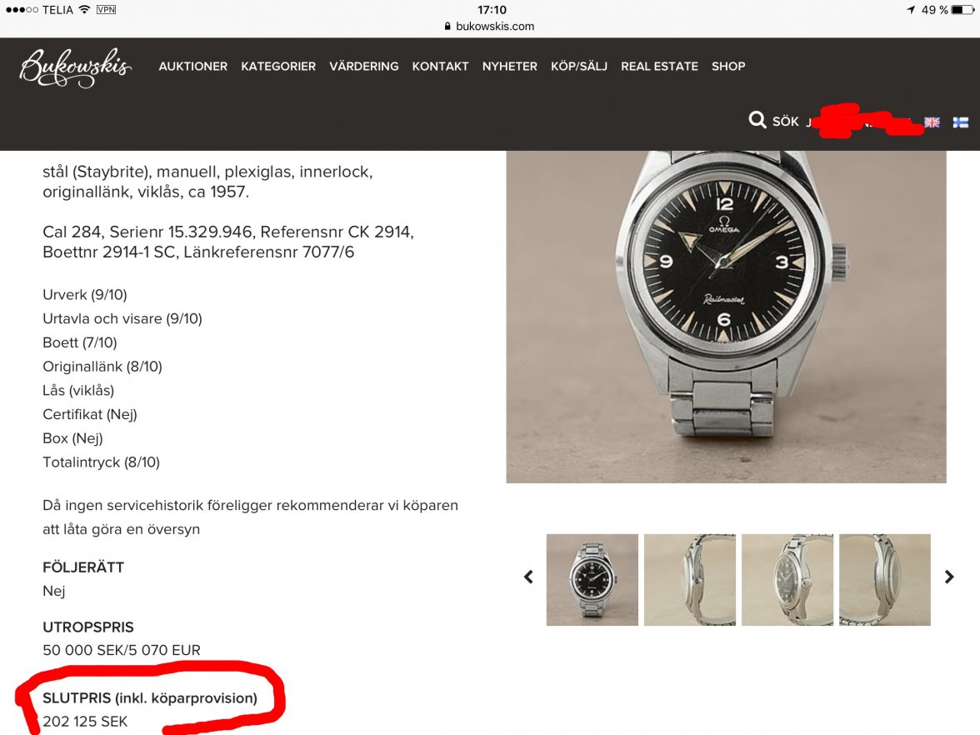Image resolution: width=980 pixels, height=735 pixels.
Task: Open the REAL ESTATE page
Action: coord(659,67)
